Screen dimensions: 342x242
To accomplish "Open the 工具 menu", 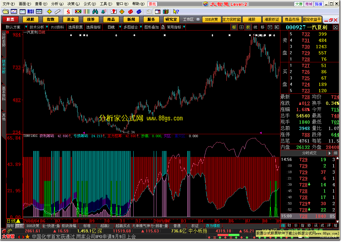I will [106, 4].
